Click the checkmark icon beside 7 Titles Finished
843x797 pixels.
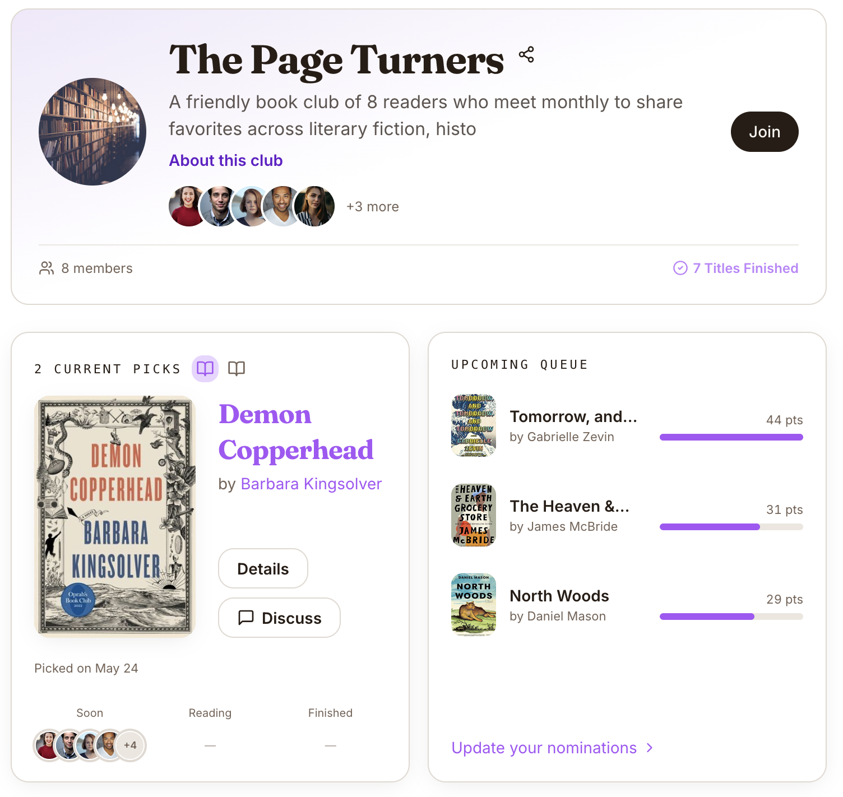[680, 268]
